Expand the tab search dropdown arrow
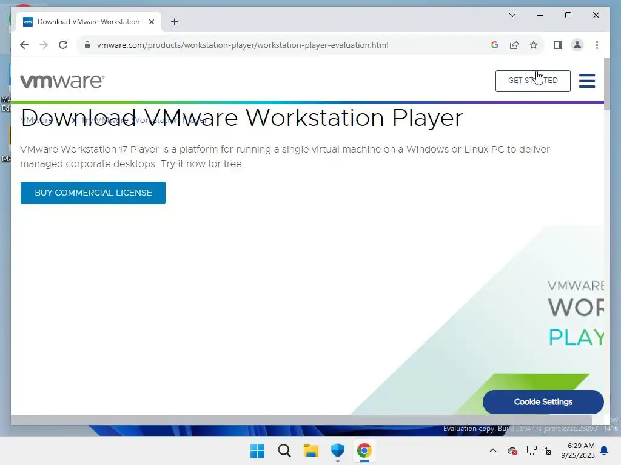 512,15
